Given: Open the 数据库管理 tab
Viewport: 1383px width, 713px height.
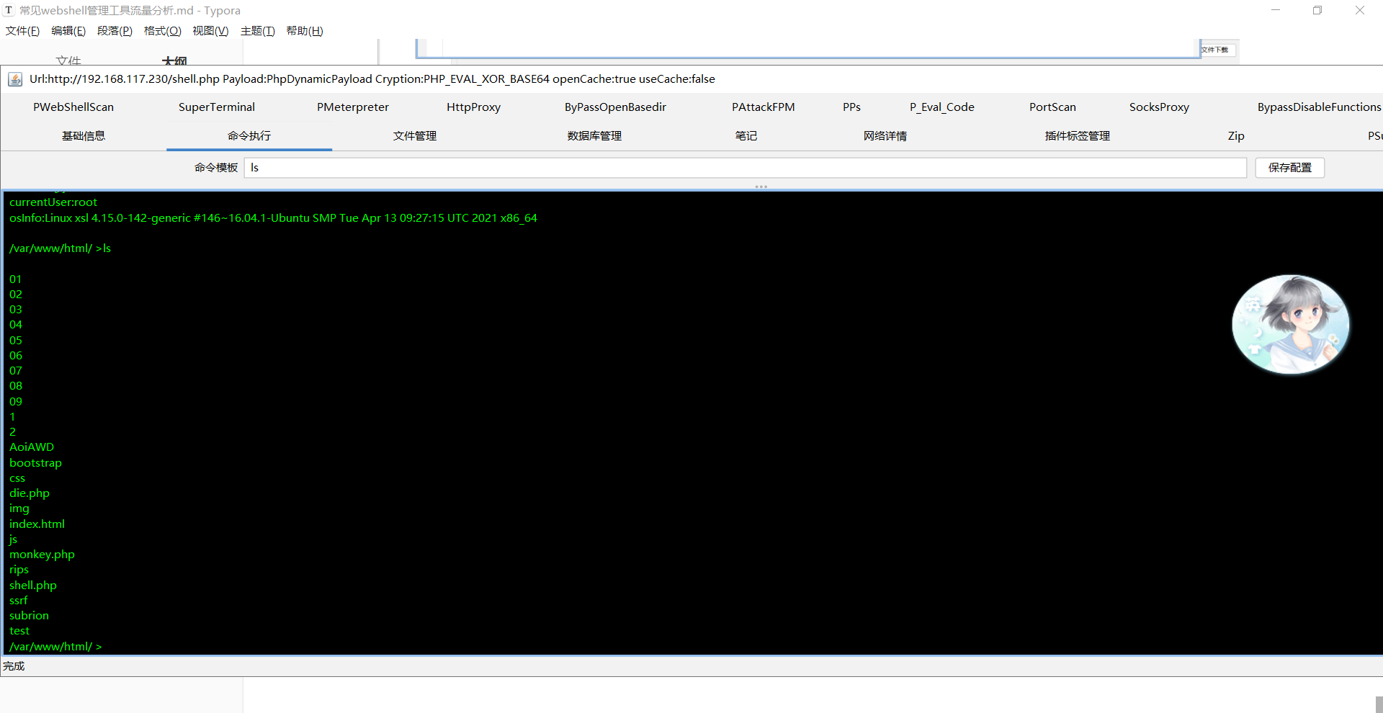Looking at the screenshot, I should (x=594, y=136).
